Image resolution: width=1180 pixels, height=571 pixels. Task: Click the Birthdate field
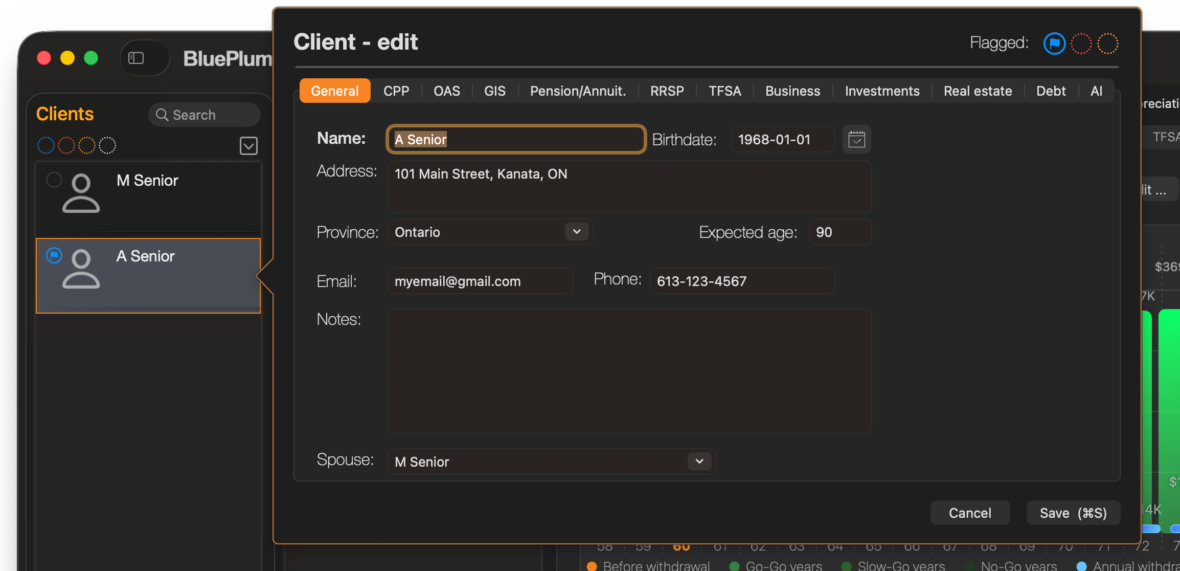pyautogui.click(x=783, y=139)
